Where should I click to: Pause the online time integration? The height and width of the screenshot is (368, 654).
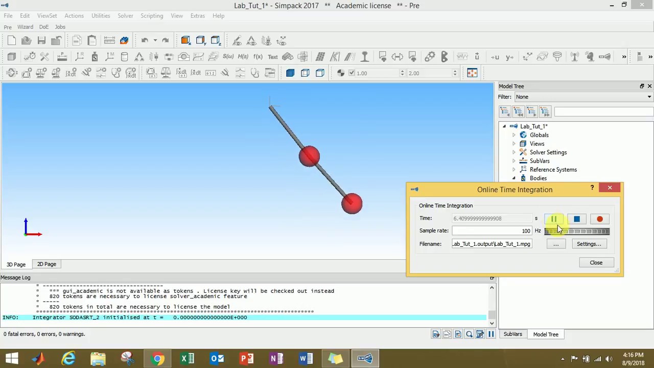[x=554, y=219]
